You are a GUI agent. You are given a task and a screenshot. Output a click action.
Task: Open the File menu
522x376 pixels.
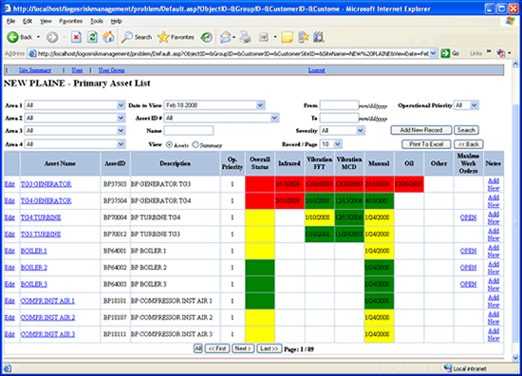coord(10,21)
